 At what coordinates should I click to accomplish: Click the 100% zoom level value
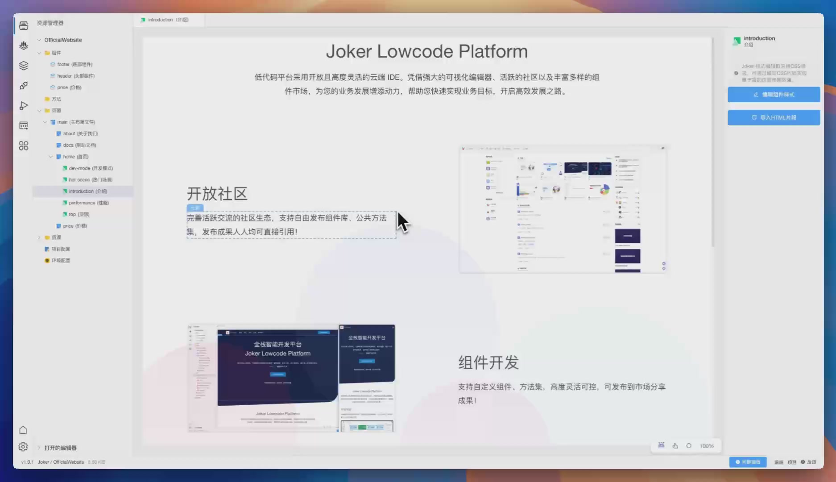click(x=707, y=446)
